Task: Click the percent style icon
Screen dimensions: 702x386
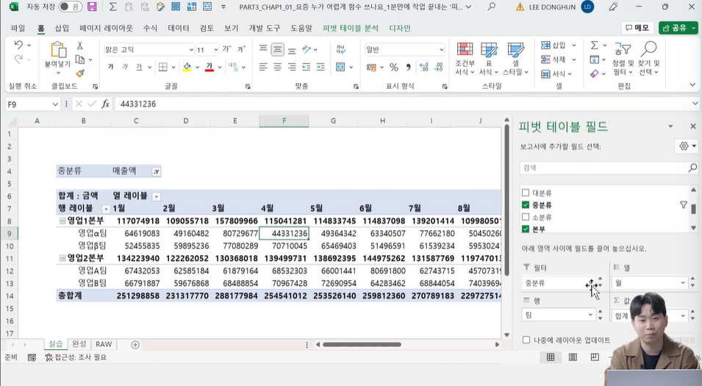Action: point(393,67)
